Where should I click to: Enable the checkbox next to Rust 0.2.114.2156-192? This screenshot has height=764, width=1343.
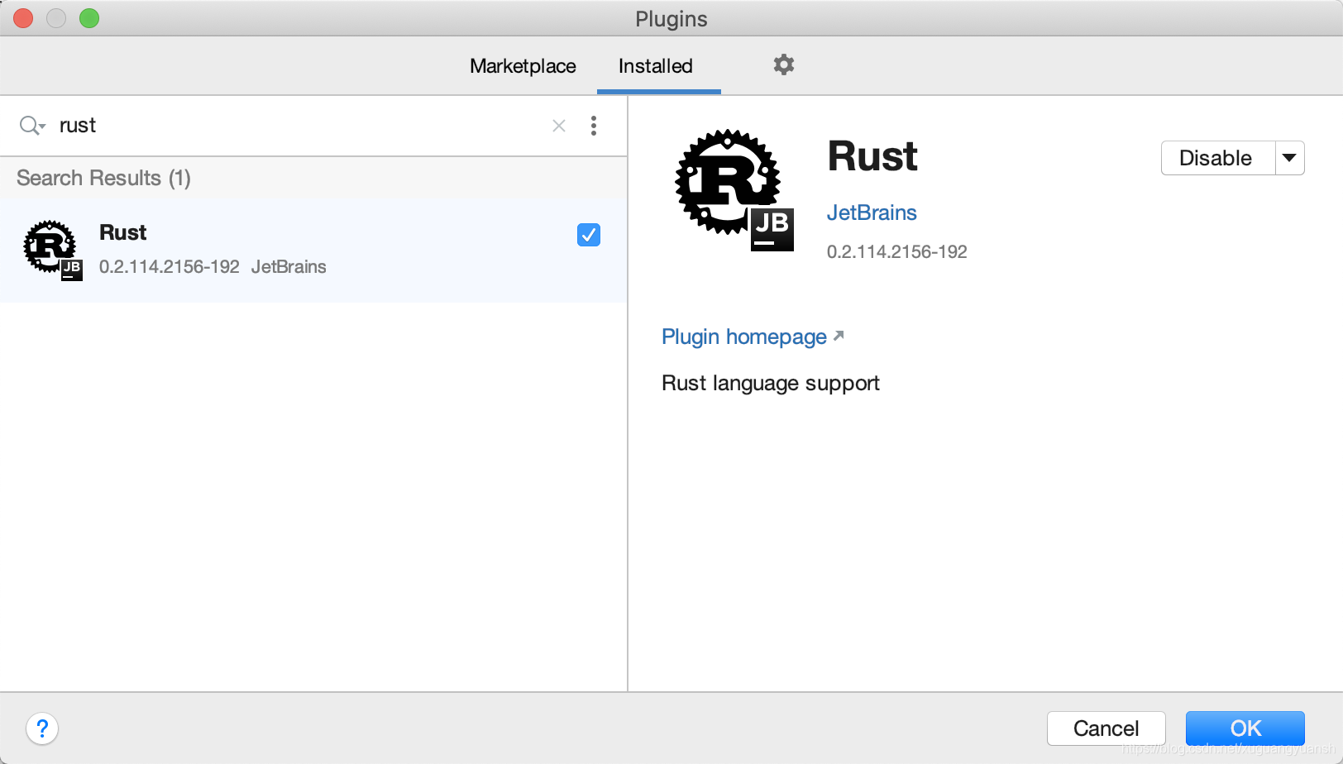point(588,235)
